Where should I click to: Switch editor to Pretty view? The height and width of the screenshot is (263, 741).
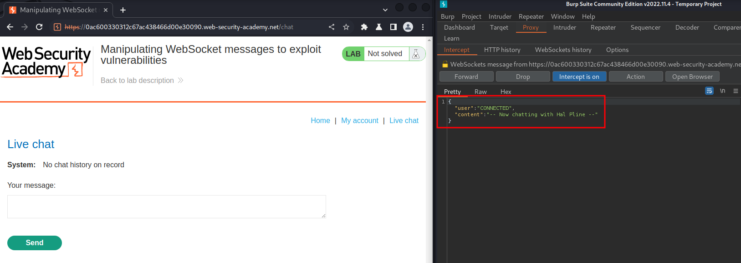[x=452, y=92]
